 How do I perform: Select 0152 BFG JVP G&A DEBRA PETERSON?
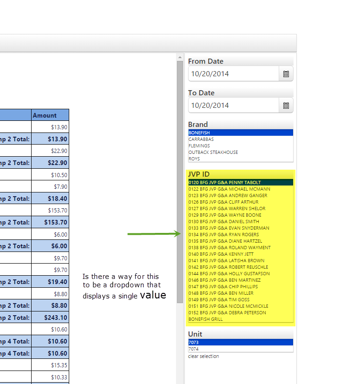coord(241,313)
